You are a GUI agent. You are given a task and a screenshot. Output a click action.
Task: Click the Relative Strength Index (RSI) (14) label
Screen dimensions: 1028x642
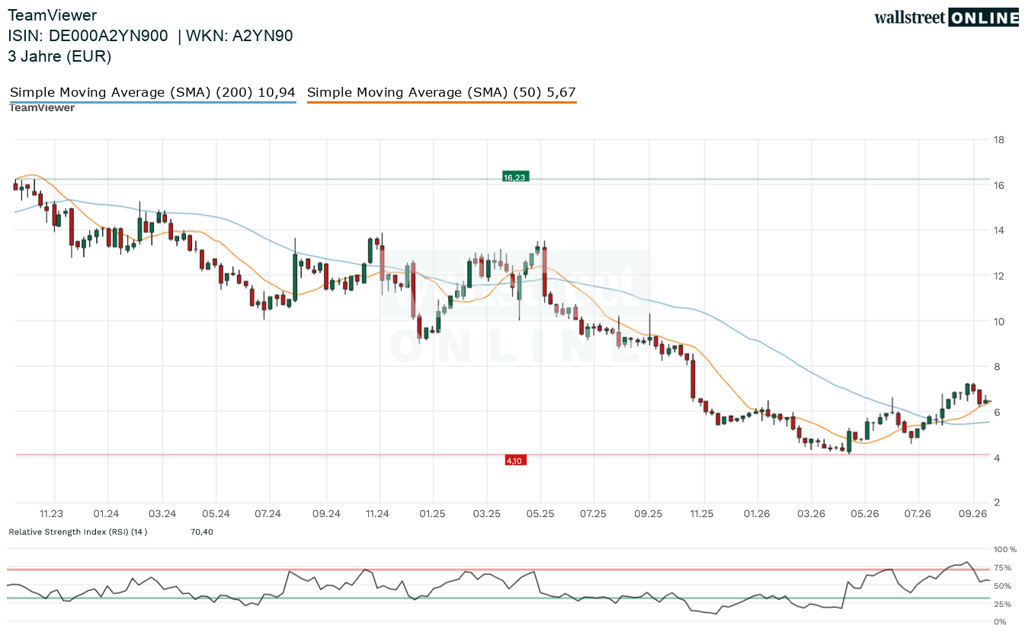78,532
